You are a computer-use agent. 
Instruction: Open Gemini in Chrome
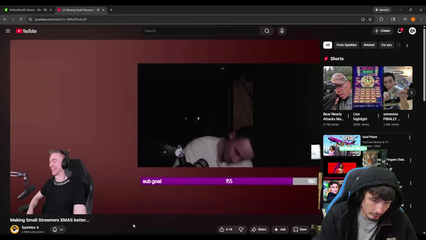click(x=382, y=10)
